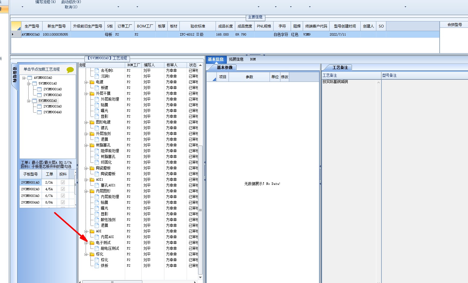This screenshot has height=283, width=468.
Task: Switch to the 基本信息 tab
Action: click(216, 59)
